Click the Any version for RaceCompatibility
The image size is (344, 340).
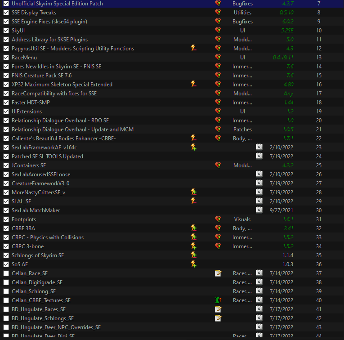[288, 94]
